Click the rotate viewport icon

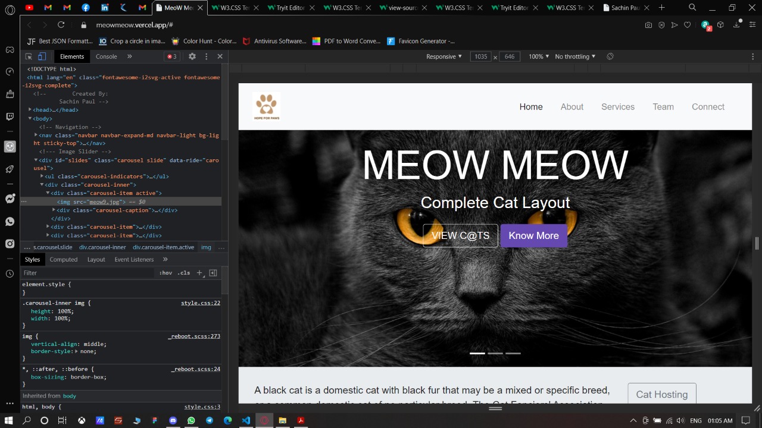click(x=610, y=56)
